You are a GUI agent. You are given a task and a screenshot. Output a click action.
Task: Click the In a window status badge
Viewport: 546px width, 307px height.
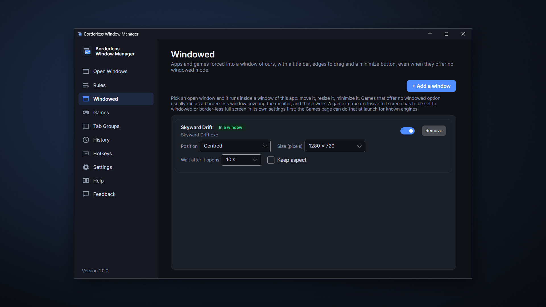231,127
